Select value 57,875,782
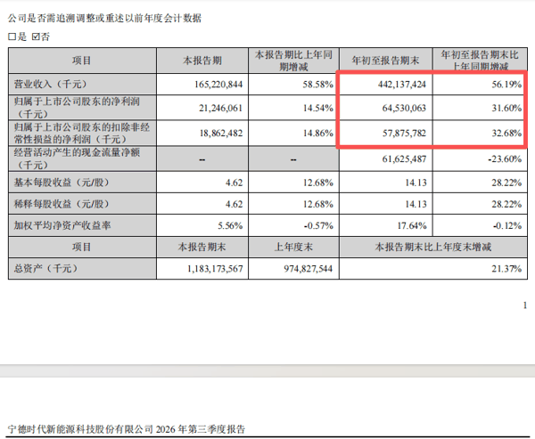The image size is (535, 439). pyautogui.click(x=404, y=133)
